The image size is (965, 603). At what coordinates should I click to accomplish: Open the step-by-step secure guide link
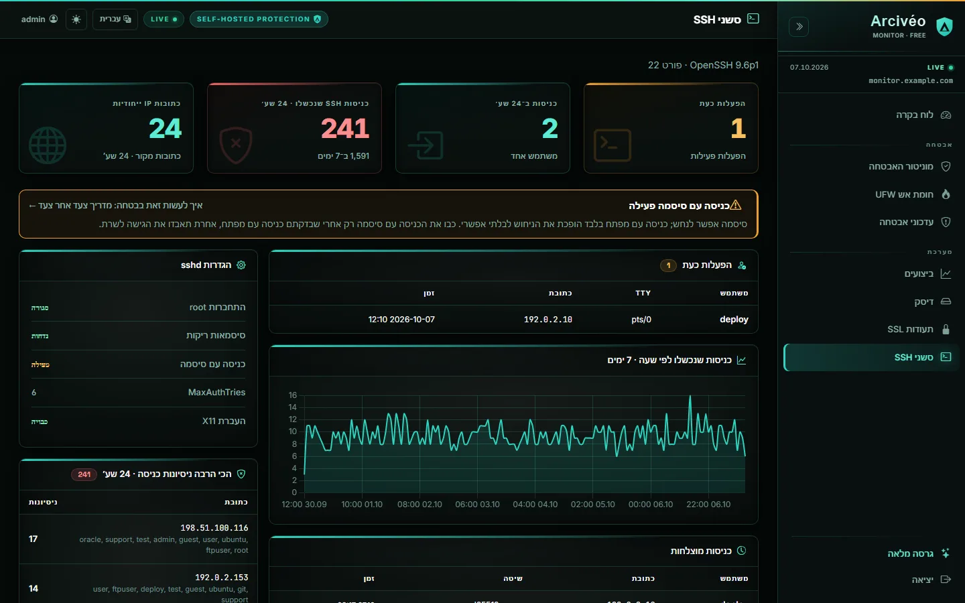[x=115, y=205]
